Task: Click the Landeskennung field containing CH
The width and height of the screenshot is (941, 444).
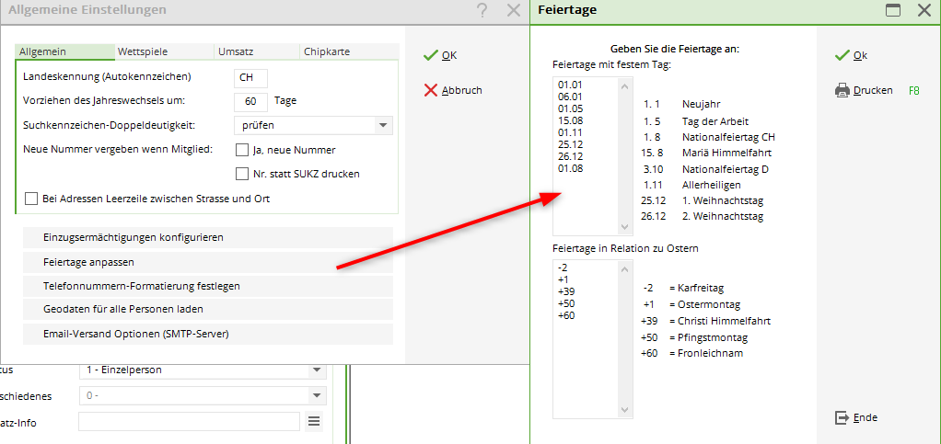Action: pos(250,77)
